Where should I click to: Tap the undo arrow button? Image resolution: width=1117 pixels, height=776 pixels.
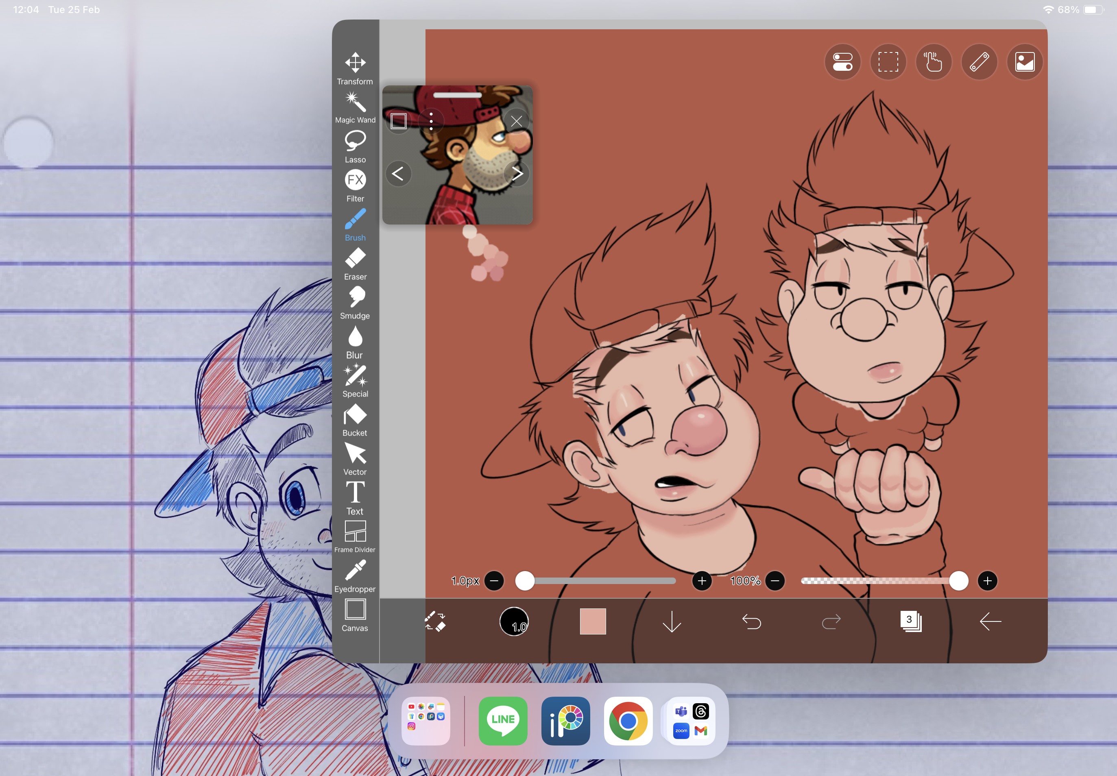click(x=751, y=621)
